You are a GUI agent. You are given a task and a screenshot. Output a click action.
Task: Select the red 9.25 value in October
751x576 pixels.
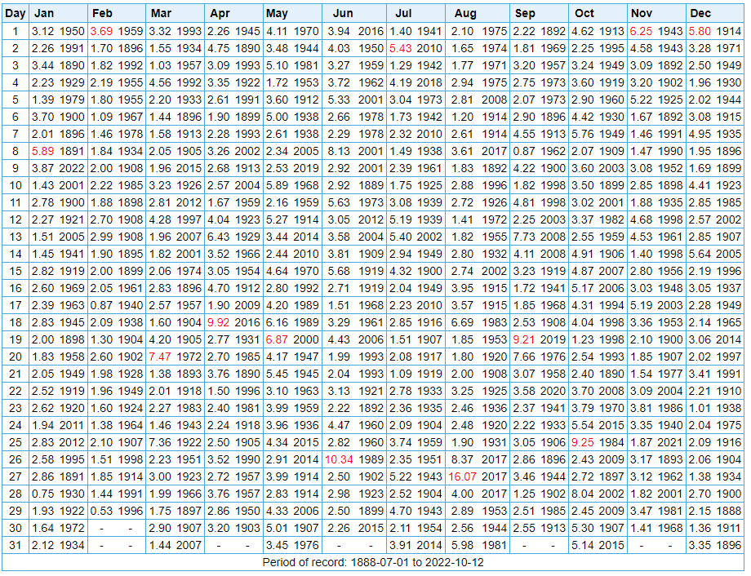coord(583,442)
